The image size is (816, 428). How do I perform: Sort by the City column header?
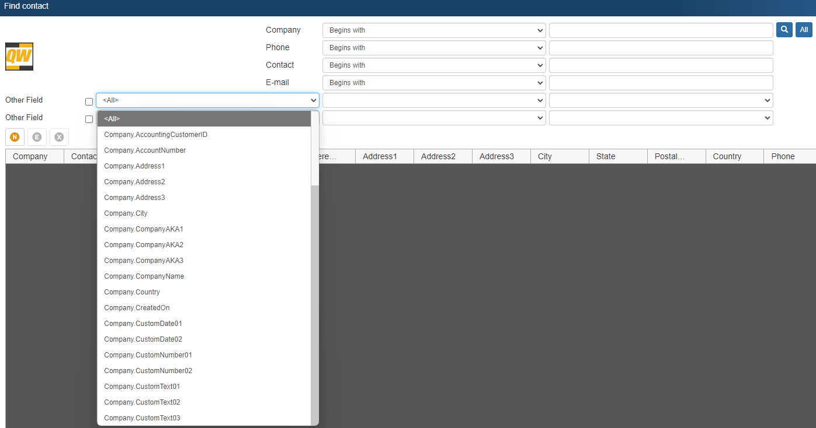(545, 156)
